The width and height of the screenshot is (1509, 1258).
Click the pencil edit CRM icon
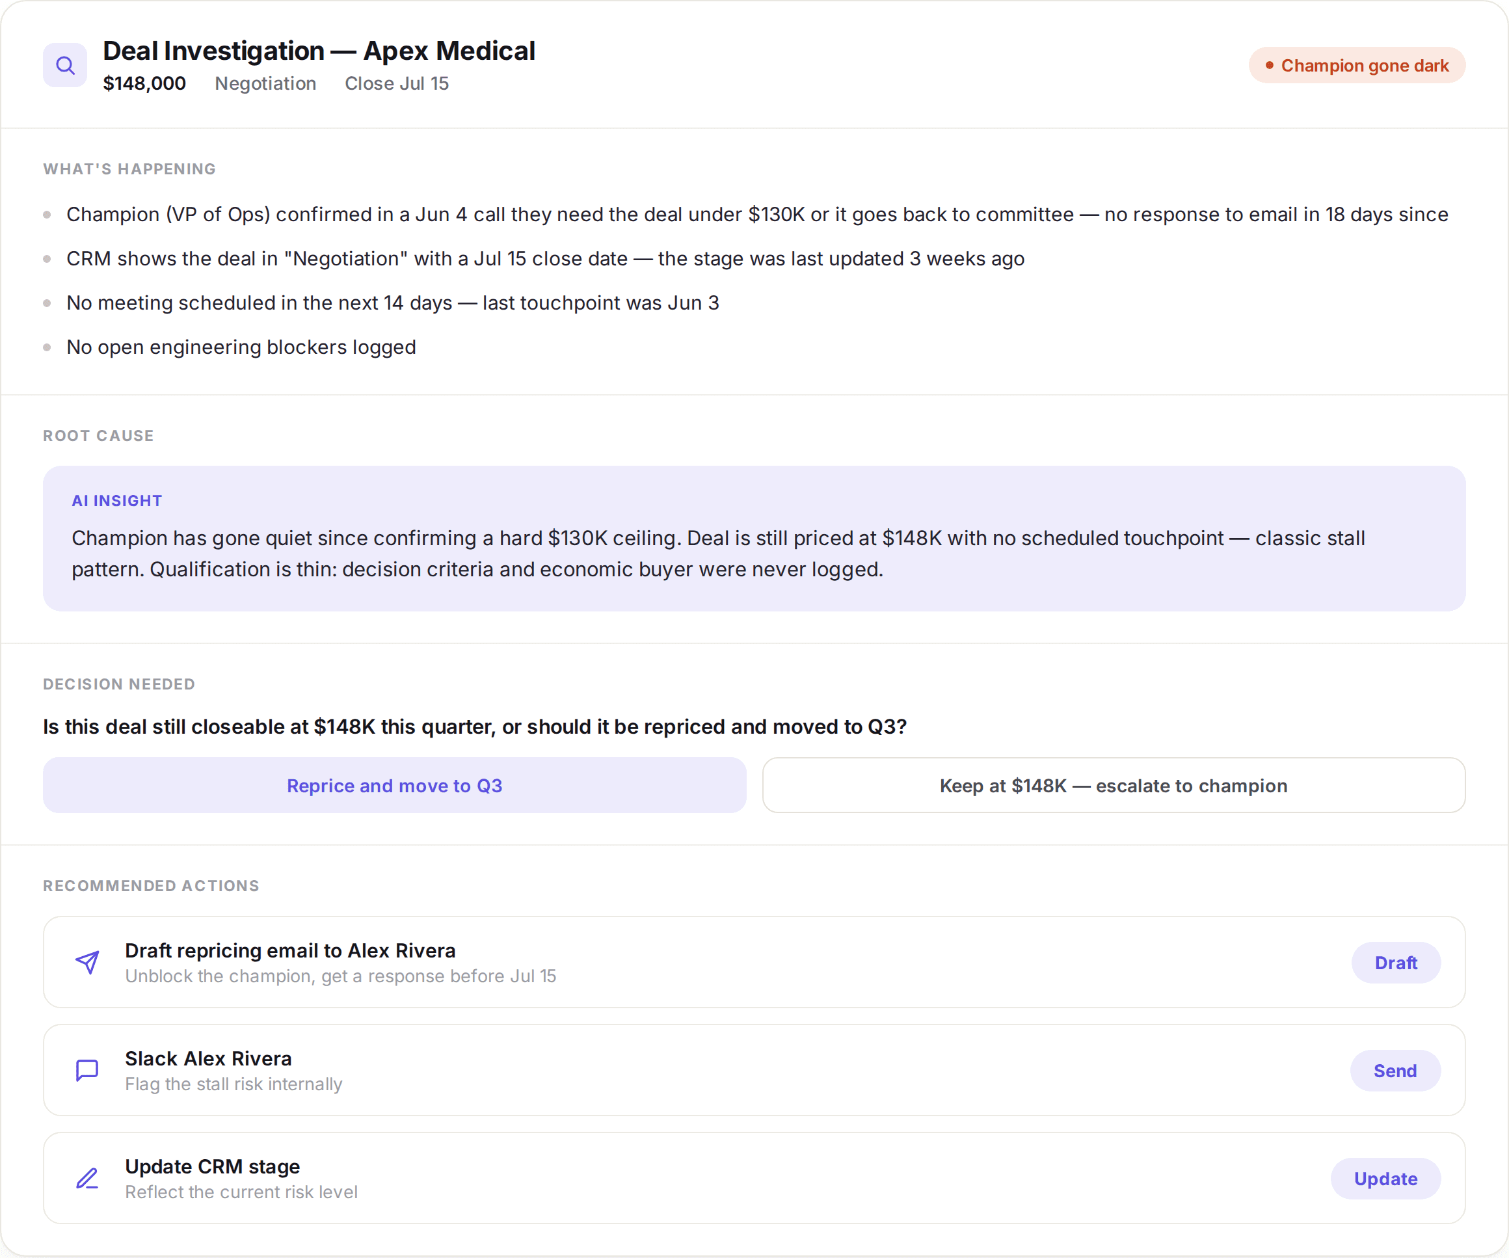87,1178
